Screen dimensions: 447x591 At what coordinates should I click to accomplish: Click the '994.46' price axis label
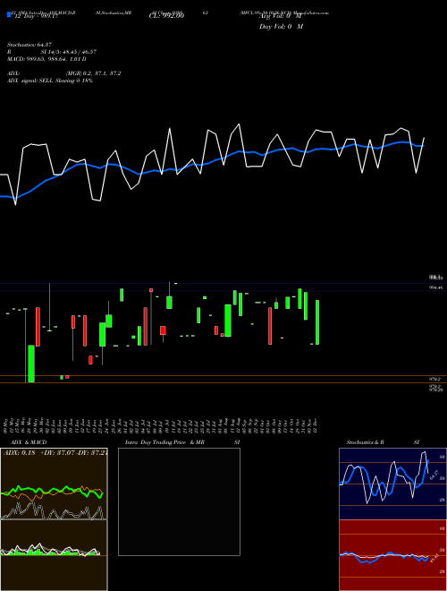coord(437,287)
